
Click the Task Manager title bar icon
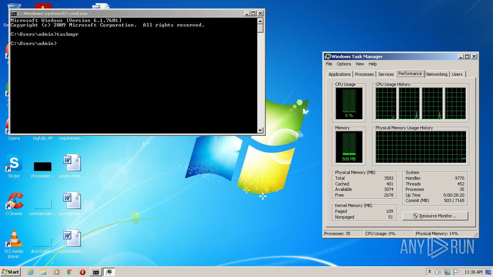coord(327,57)
